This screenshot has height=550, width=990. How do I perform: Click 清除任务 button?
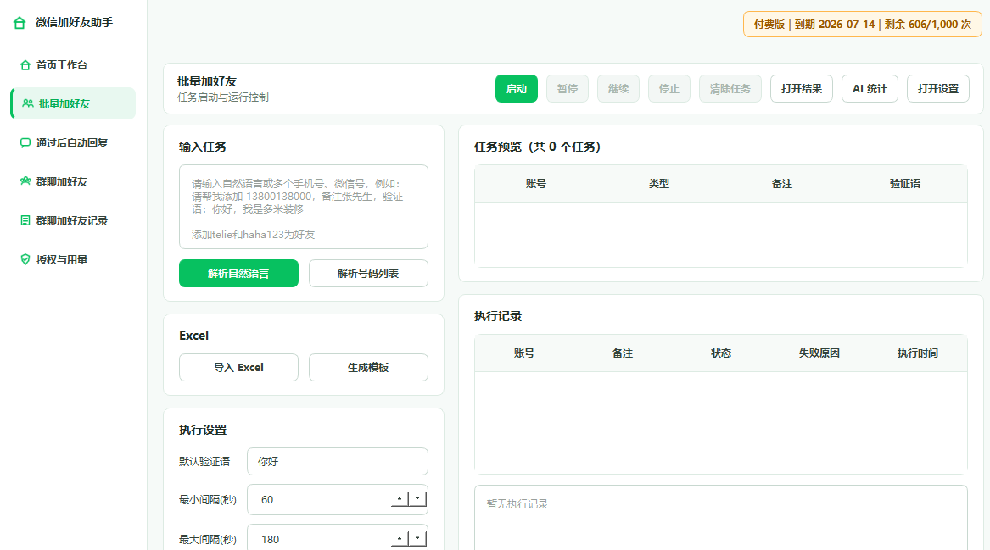[730, 89]
